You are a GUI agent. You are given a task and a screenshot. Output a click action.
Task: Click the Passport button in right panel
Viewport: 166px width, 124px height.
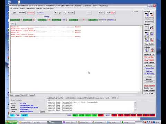[149, 66]
